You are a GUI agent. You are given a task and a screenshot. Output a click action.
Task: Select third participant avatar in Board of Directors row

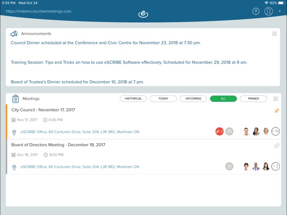tap(266, 166)
